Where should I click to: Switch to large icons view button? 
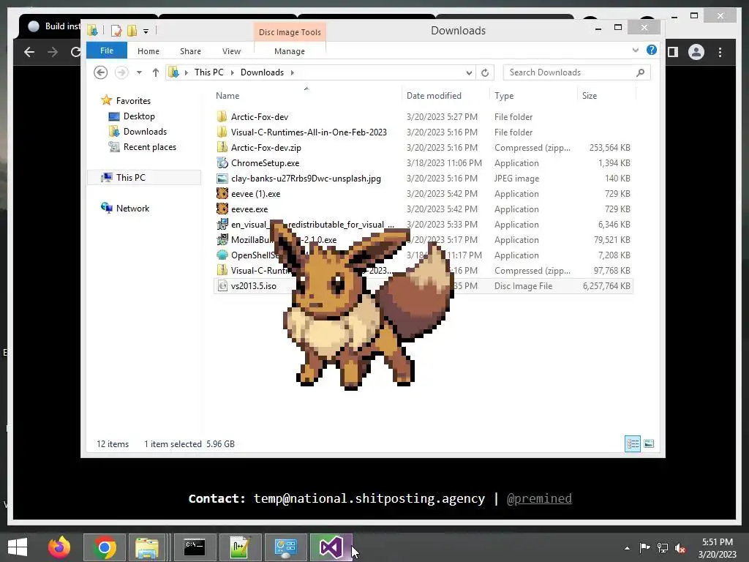coord(649,444)
